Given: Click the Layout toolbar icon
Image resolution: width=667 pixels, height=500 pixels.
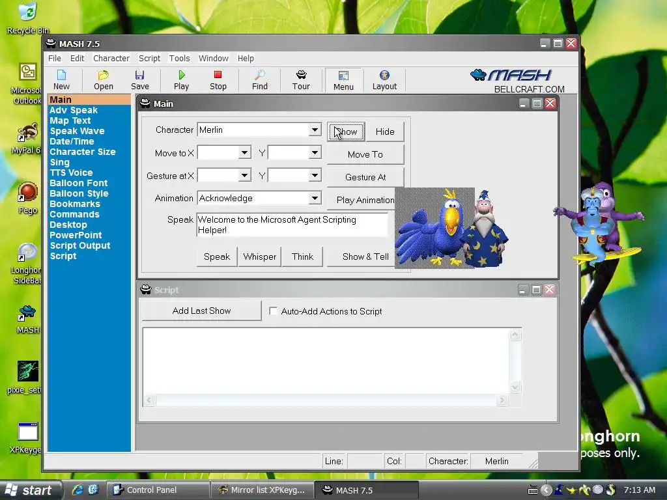Looking at the screenshot, I should [384, 80].
